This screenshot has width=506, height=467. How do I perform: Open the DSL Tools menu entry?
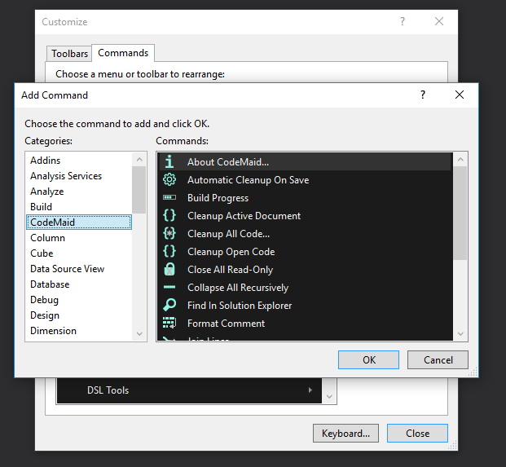coord(189,390)
